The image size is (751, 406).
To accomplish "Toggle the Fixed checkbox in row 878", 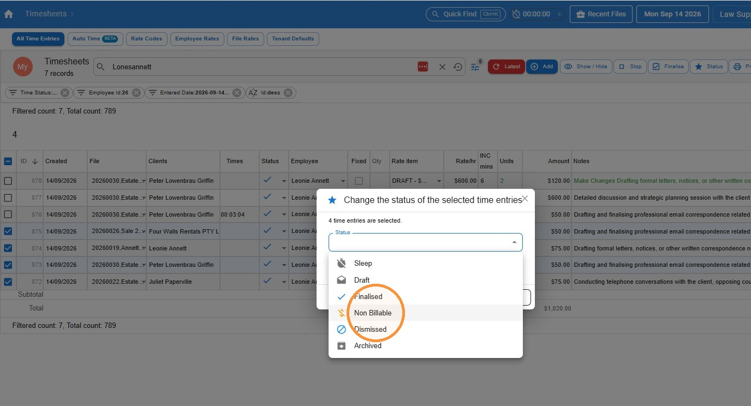I will click(x=359, y=181).
